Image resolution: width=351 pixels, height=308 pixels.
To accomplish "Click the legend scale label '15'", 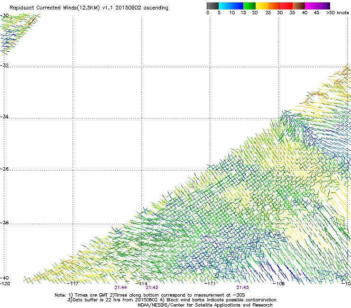I will click(243, 13).
